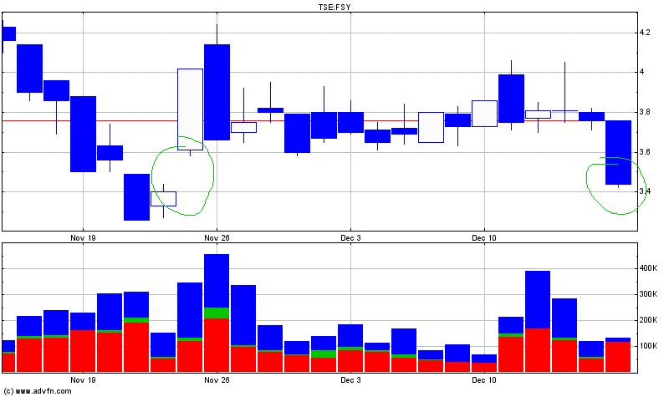The width and height of the screenshot is (669, 397).
Task: Select the tall blue candle on Nov 26
Action: click(x=217, y=92)
